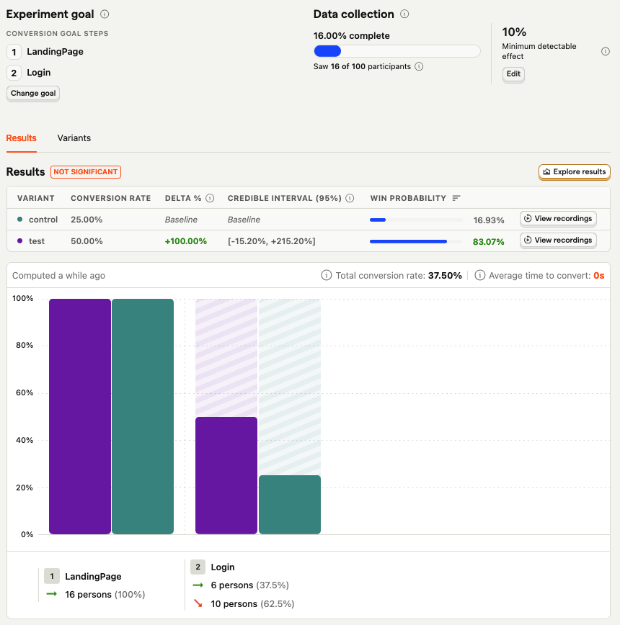Screen dimensions: 620x625
Task: Click the teal control bar for LandingPage step
Action: pos(143,416)
